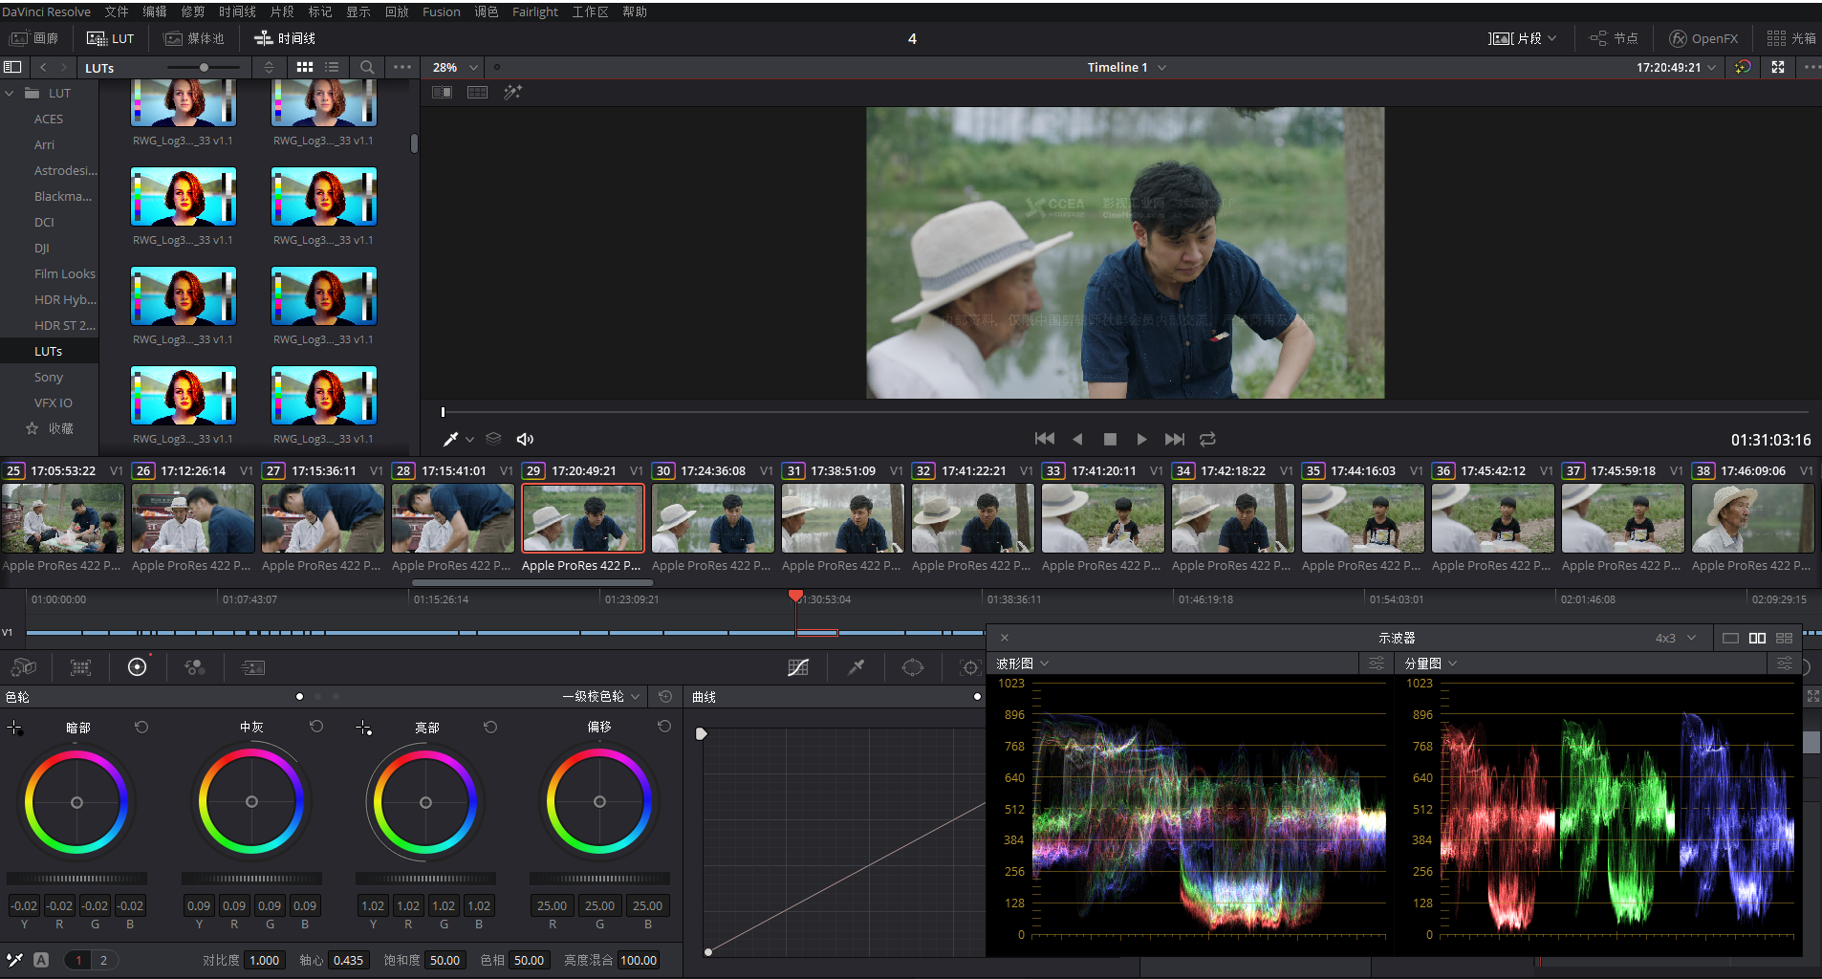Toggle loop playback in the viewer
This screenshot has width=1822, height=979.
coord(1207,440)
